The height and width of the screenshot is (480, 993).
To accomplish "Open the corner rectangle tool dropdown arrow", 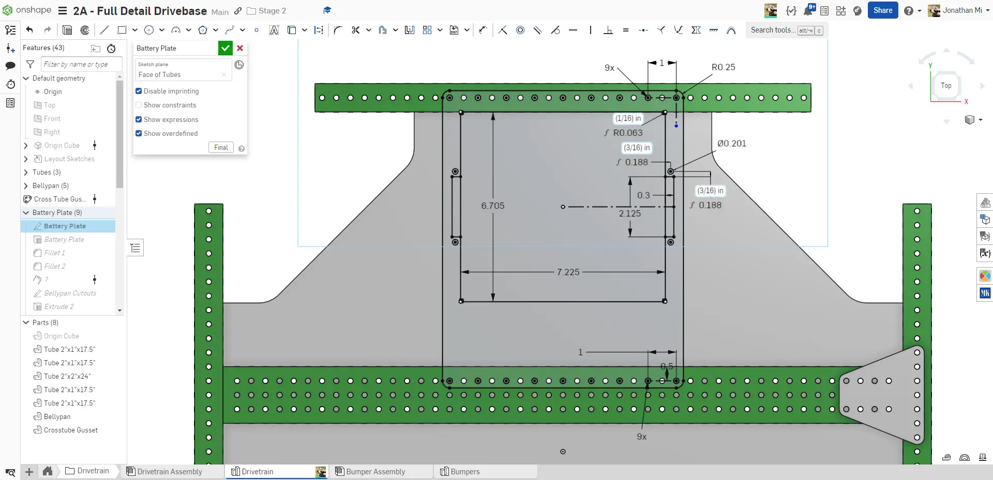I will coord(135,30).
